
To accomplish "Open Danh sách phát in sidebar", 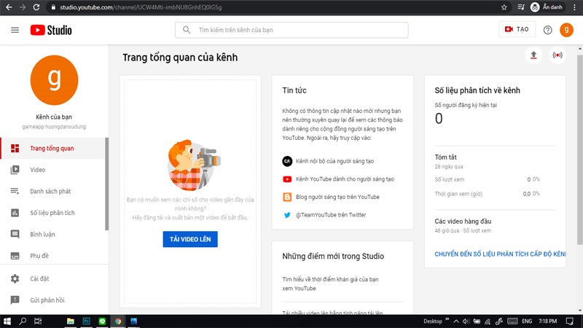I will tap(52, 192).
